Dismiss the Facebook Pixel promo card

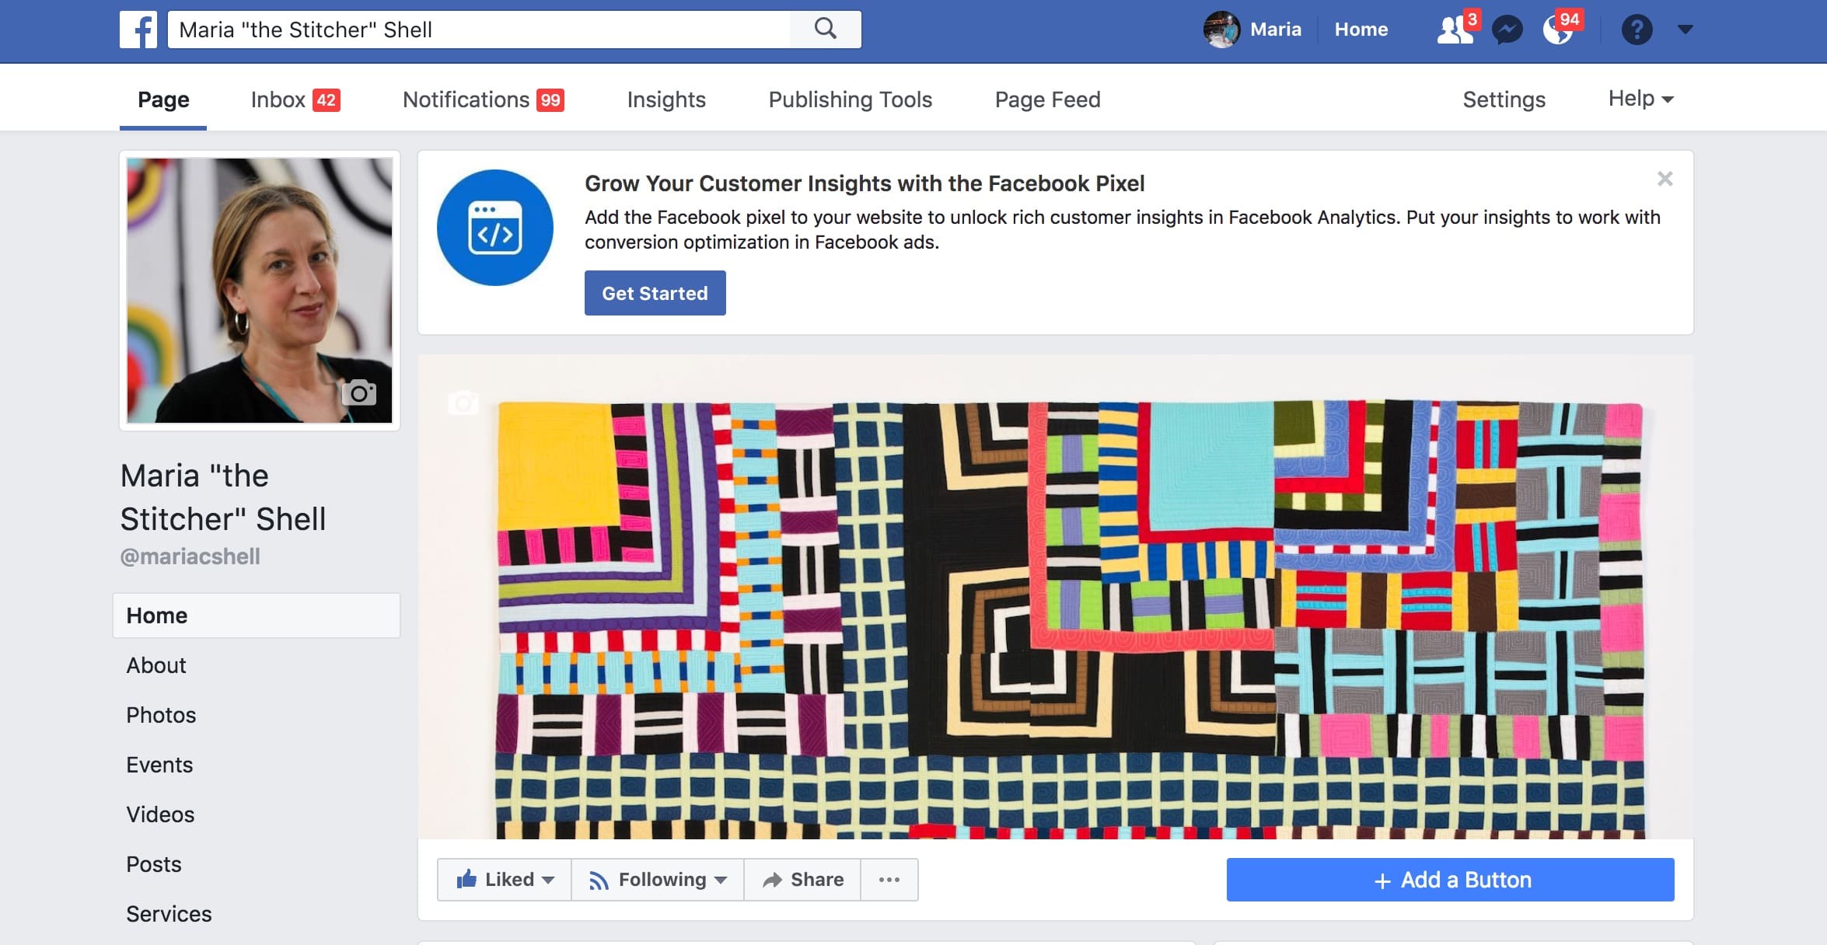[1665, 179]
